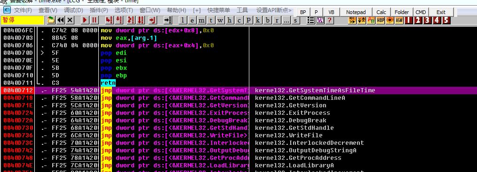Click the CMD button
The height and width of the screenshot is (172, 477).
(421, 12)
